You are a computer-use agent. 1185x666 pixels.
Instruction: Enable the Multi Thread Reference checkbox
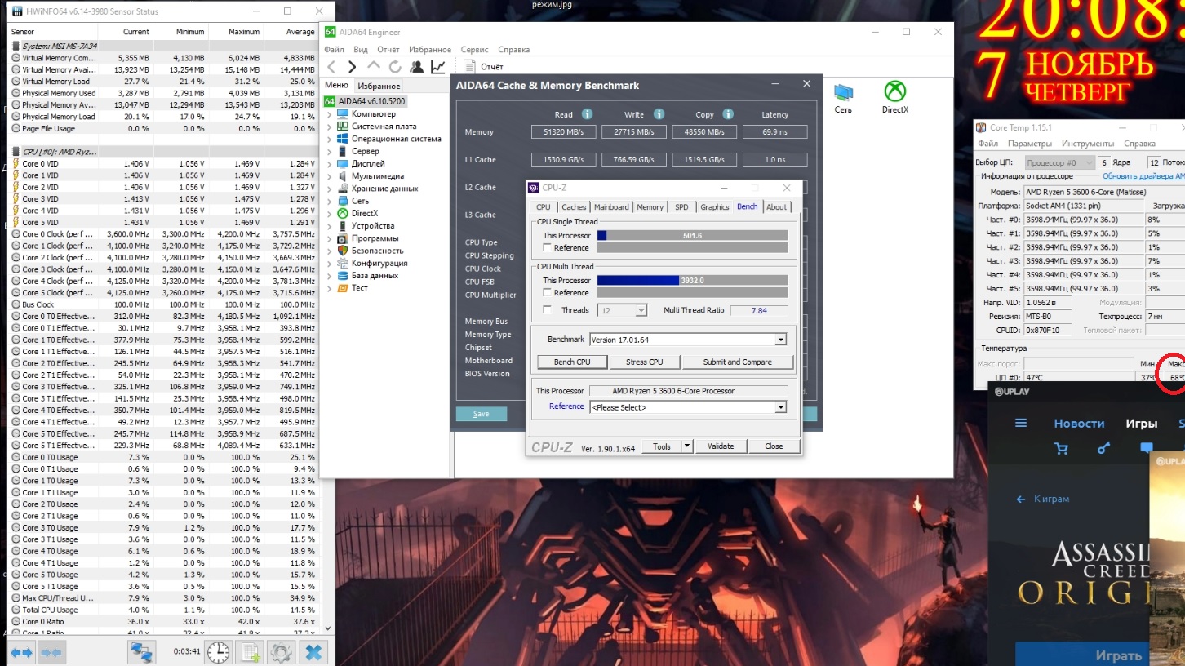click(x=547, y=293)
